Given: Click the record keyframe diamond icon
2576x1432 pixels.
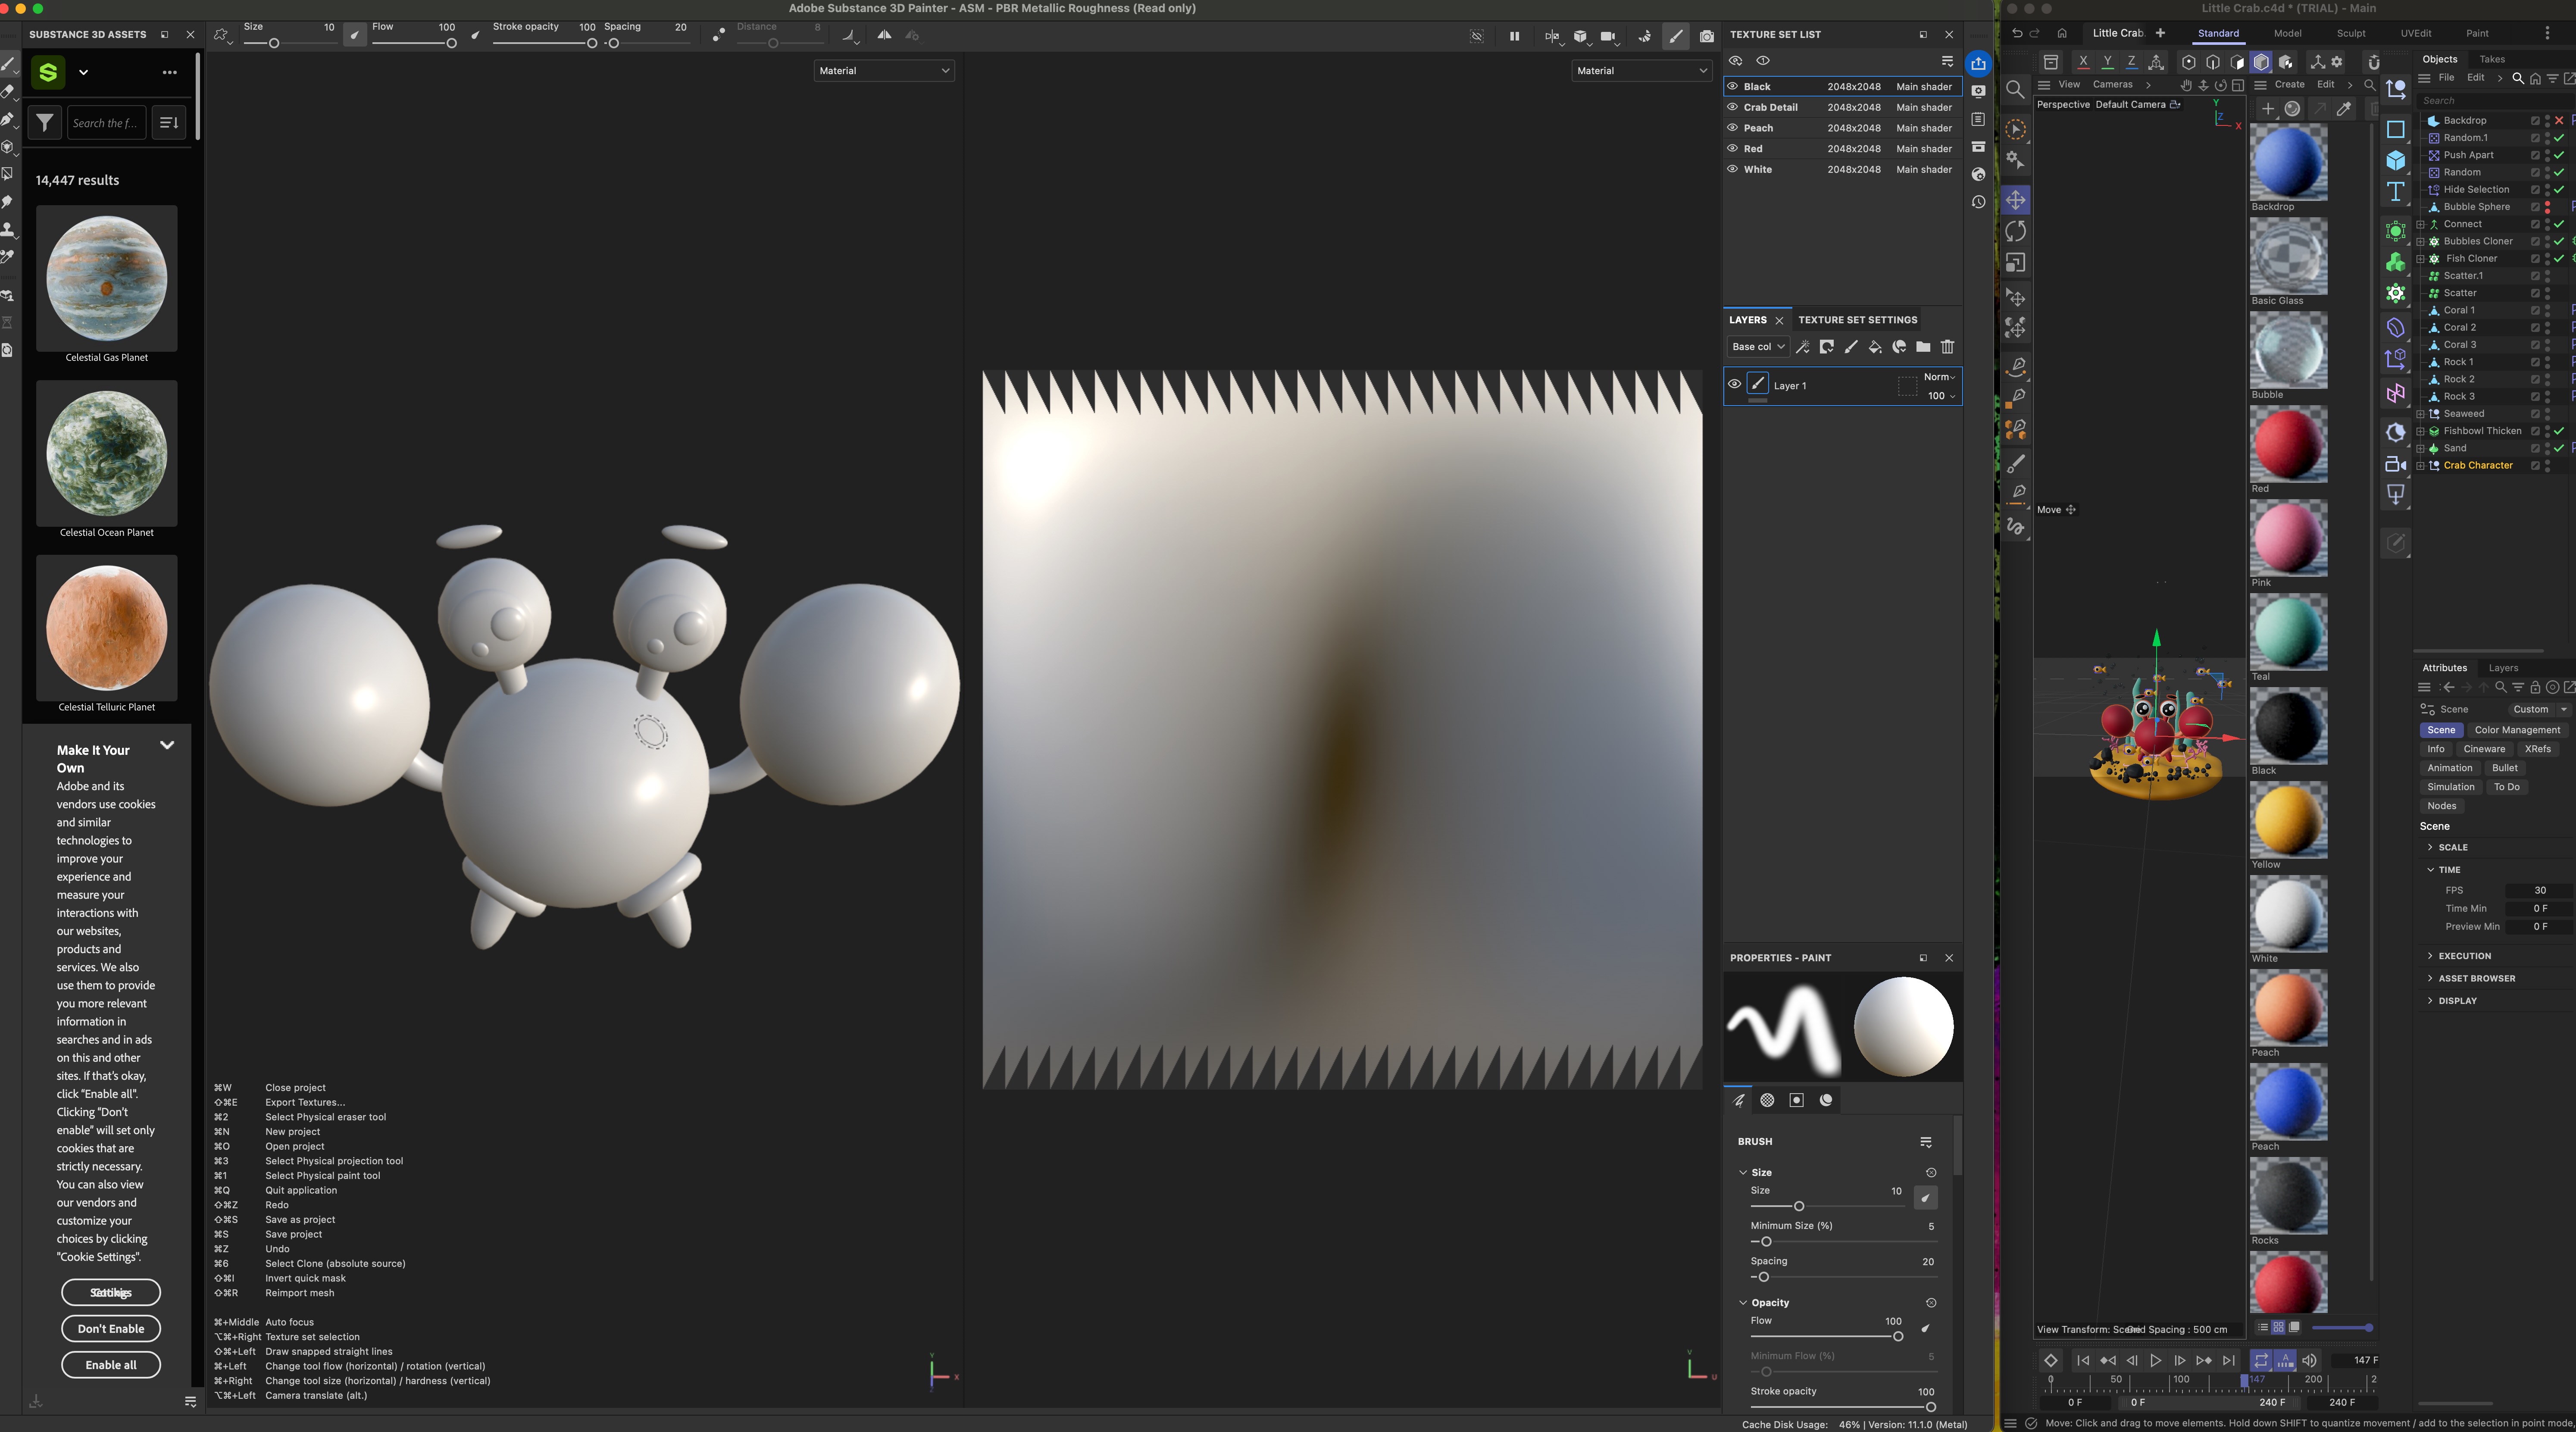Looking at the screenshot, I should (x=2051, y=1360).
